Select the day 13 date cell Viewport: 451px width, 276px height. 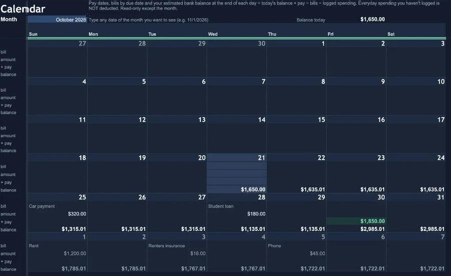[177, 120]
